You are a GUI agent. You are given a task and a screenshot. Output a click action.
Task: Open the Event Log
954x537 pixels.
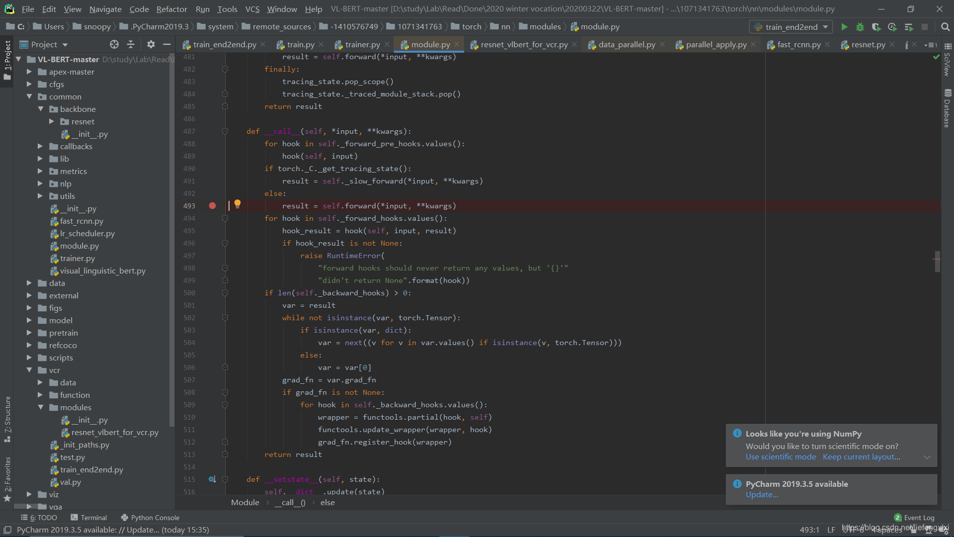(x=914, y=518)
